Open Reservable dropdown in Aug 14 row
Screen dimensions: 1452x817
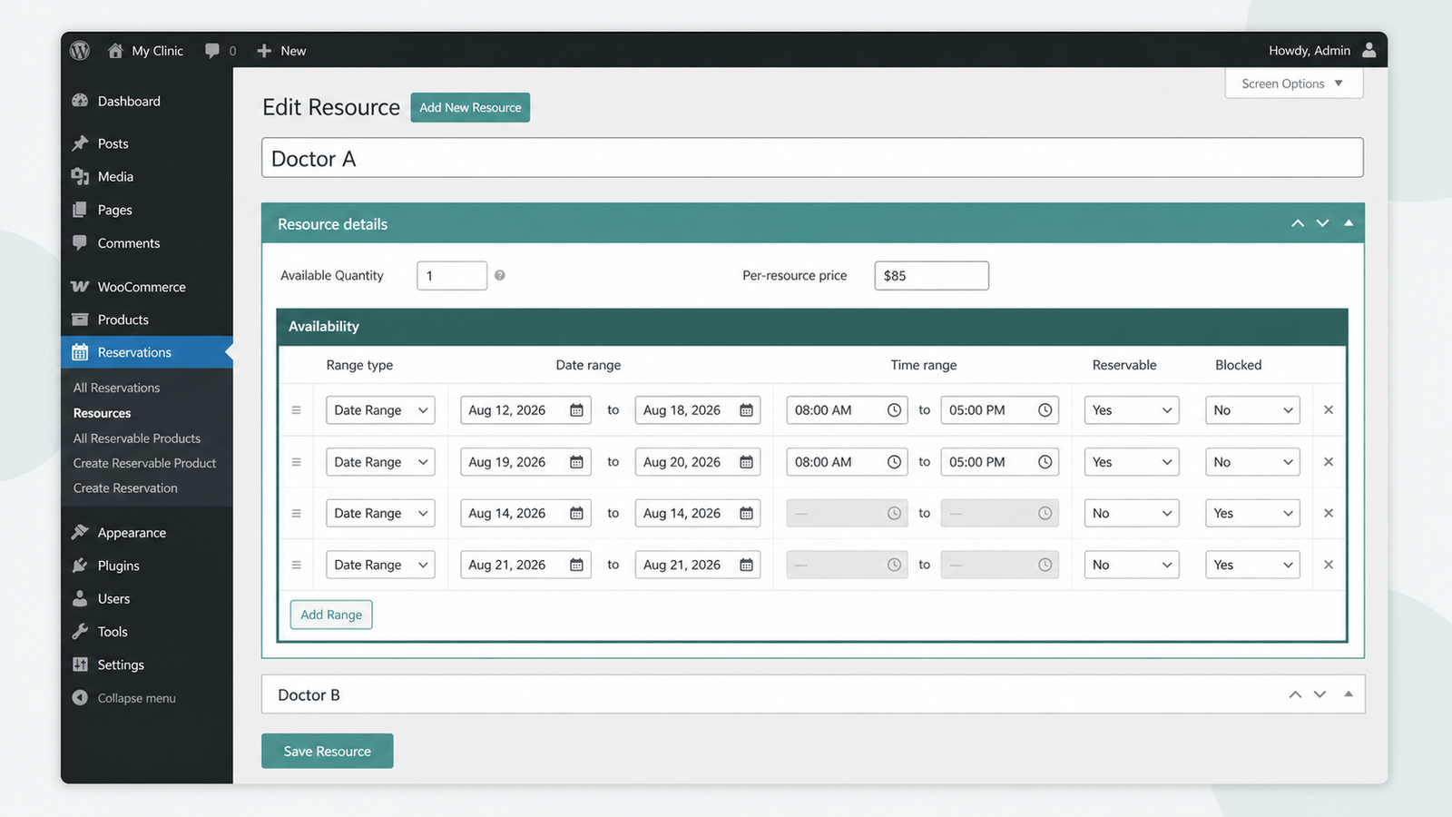[1132, 513]
